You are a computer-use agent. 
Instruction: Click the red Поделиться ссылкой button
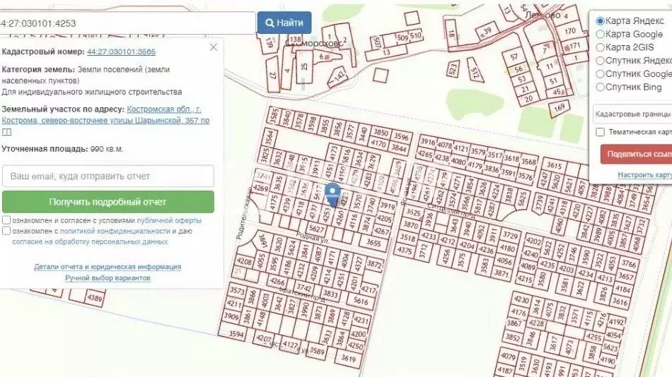tap(637, 154)
